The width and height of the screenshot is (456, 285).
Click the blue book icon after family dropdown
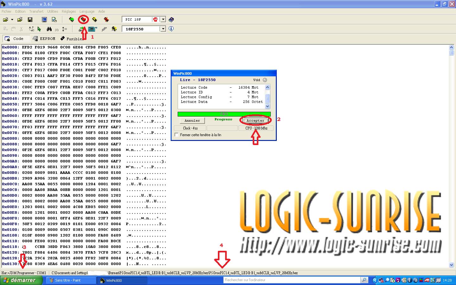tap(171, 20)
